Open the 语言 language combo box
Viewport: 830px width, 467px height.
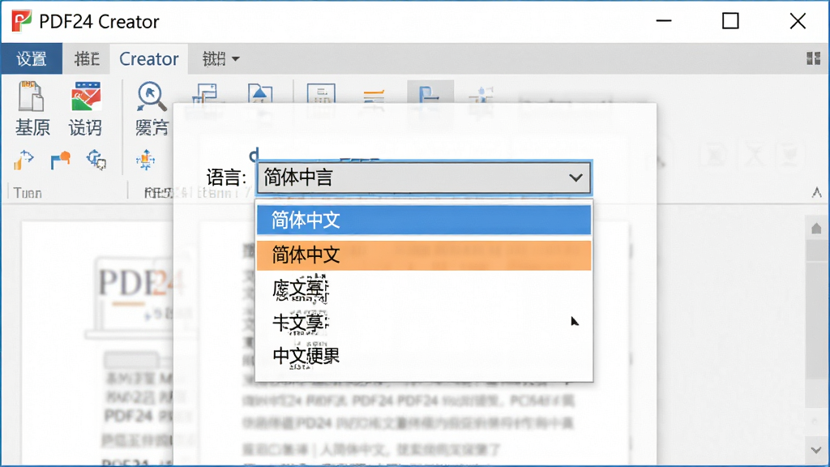(424, 178)
